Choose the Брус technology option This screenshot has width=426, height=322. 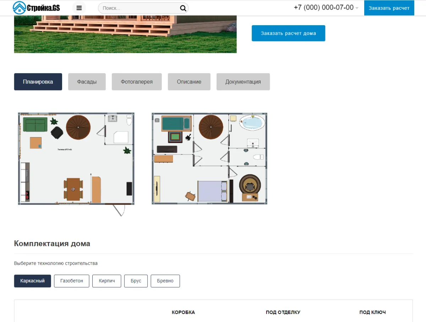click(136, 281)
